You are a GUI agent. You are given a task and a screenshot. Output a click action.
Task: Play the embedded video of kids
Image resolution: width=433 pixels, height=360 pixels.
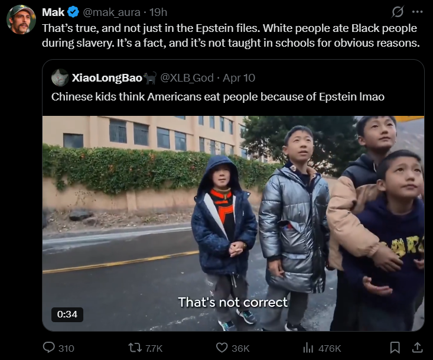tap(233, 223)
